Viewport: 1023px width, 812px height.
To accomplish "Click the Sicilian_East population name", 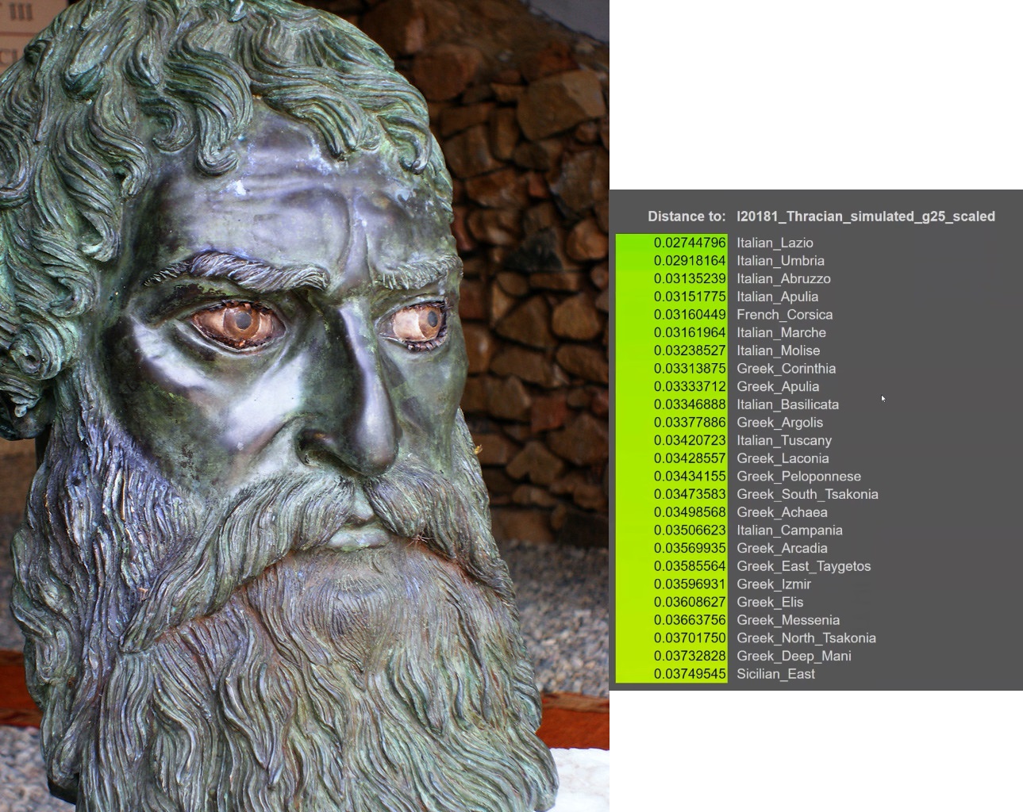I will pos(775,674).
